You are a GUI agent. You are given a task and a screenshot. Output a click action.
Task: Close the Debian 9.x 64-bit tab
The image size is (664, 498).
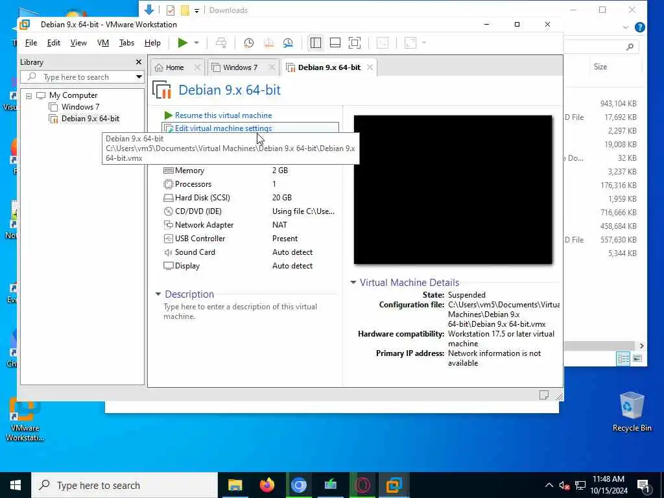370,67
